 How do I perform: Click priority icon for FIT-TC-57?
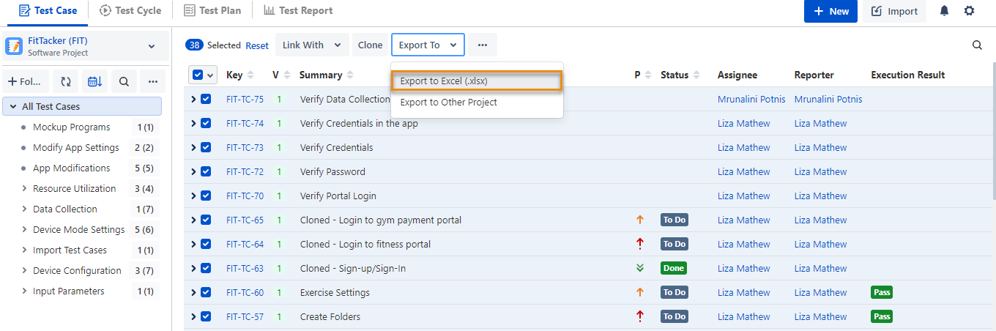tap(640, 316)
